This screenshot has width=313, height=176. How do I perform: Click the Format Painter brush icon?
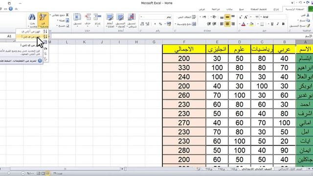click(x=308, y=26)
